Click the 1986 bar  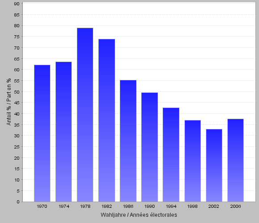(128, 141)
